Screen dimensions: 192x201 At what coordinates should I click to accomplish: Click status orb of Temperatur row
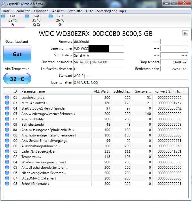point(7,157)
